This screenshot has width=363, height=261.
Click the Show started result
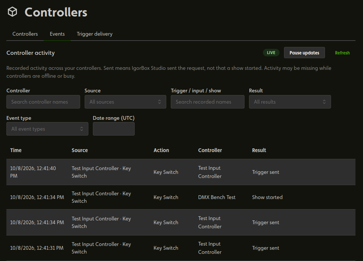[267, 197]
